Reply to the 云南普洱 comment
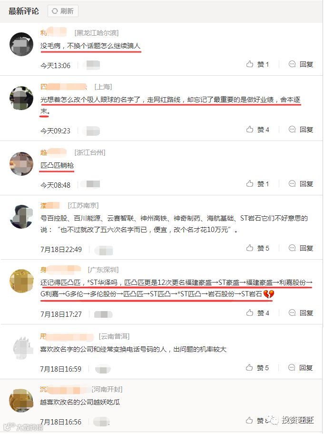The image size is (324, 434). point(300,368)
